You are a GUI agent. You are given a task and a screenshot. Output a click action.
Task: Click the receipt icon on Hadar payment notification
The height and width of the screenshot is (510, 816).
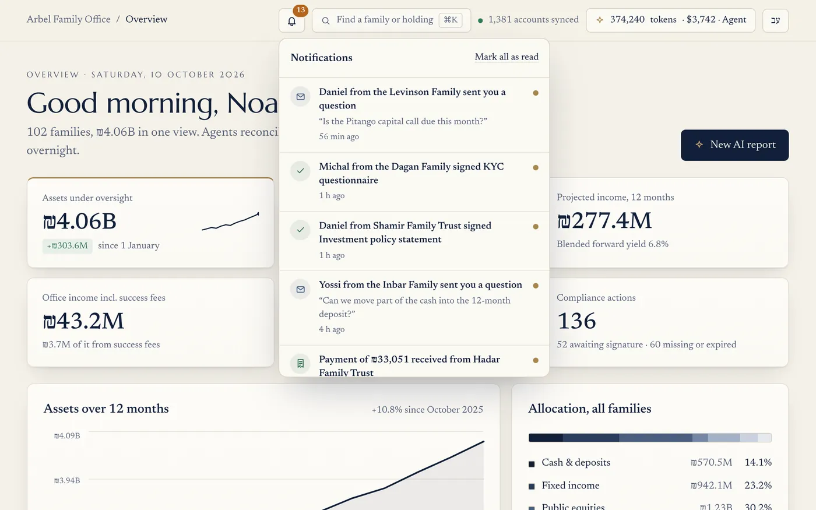[x=300, y=364]
